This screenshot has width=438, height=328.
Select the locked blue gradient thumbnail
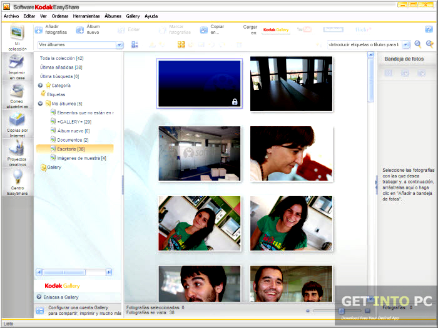(x=200, y=84)
